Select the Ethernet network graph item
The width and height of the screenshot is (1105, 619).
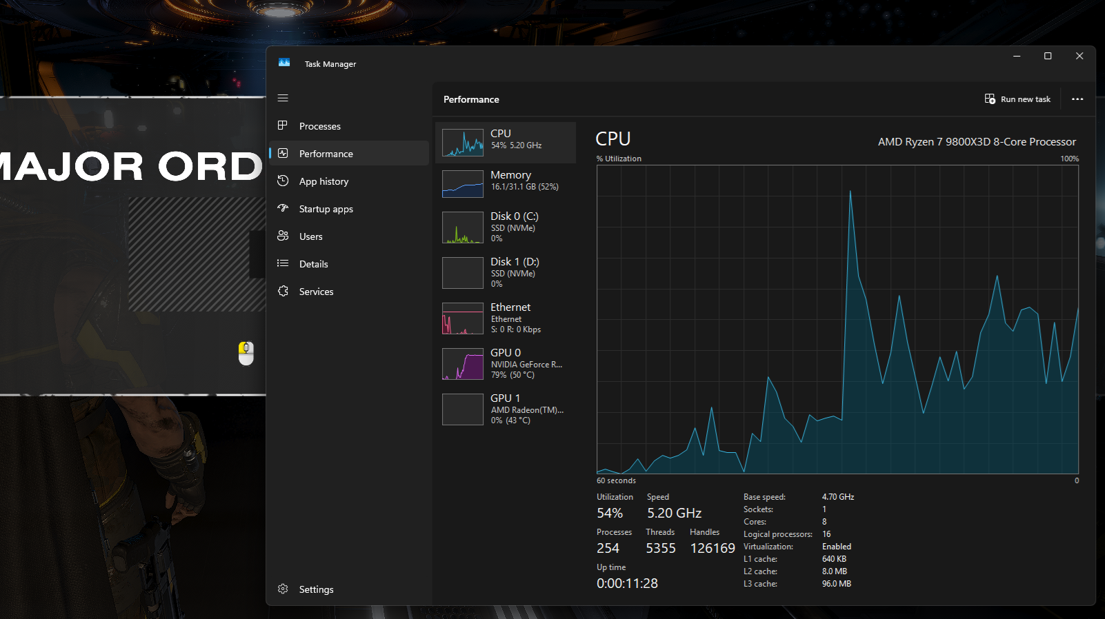tap(506, 318)
